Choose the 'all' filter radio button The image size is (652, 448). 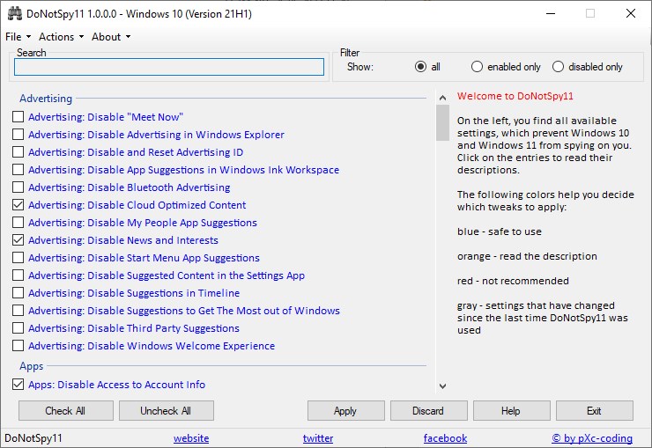421,67
